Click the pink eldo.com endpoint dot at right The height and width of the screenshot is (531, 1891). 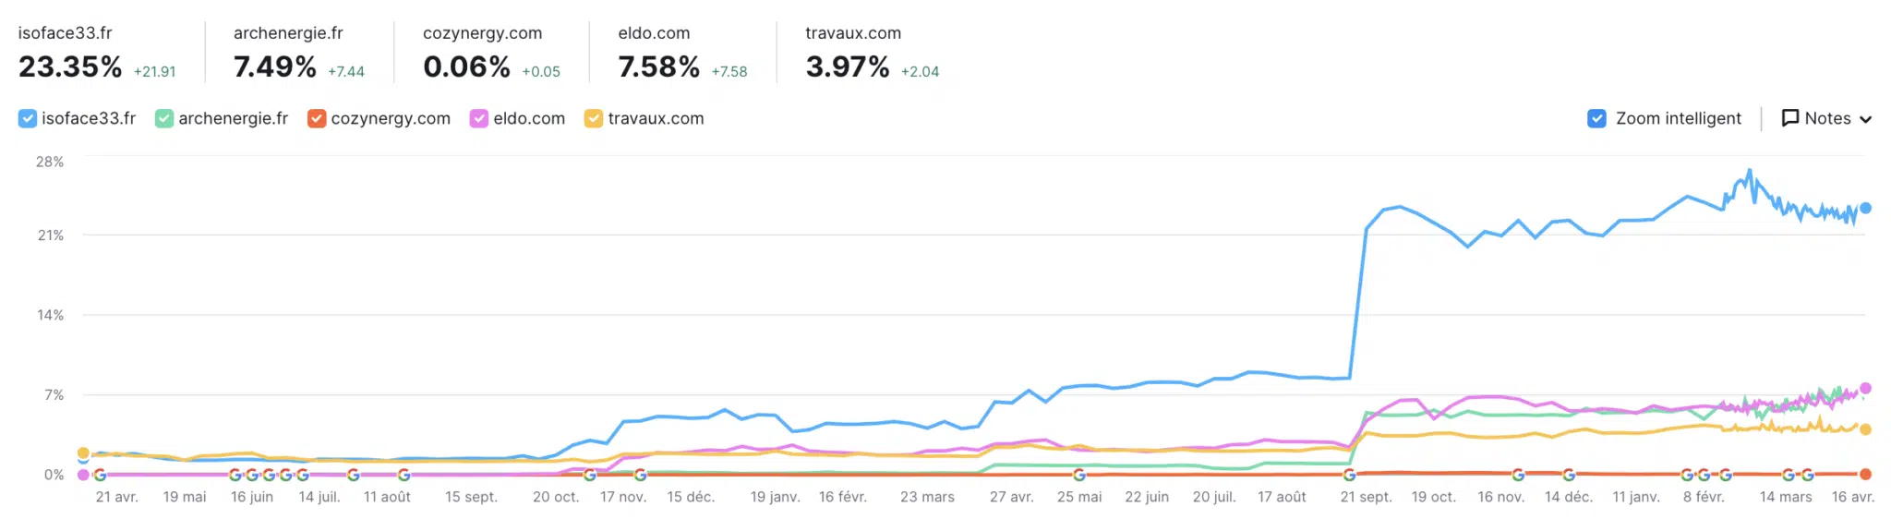point(1865,388)
